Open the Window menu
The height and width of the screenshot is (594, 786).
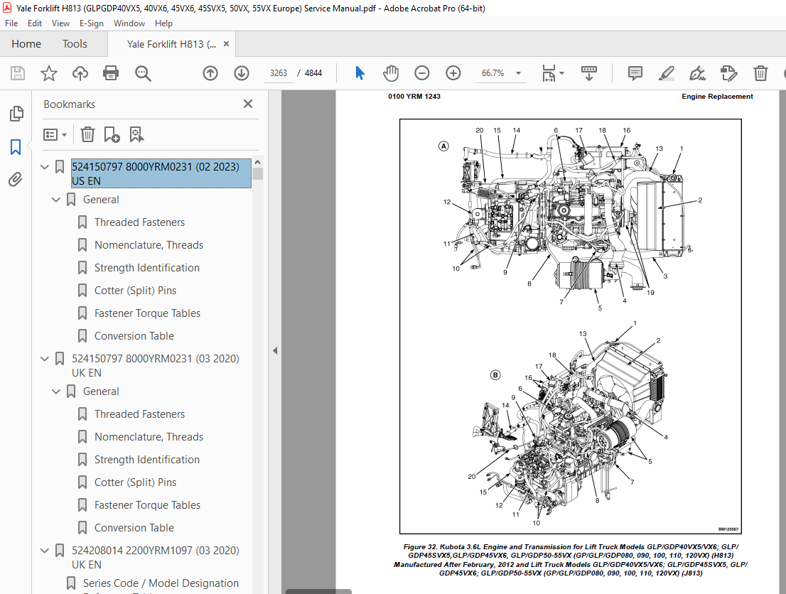click(129, 23)
